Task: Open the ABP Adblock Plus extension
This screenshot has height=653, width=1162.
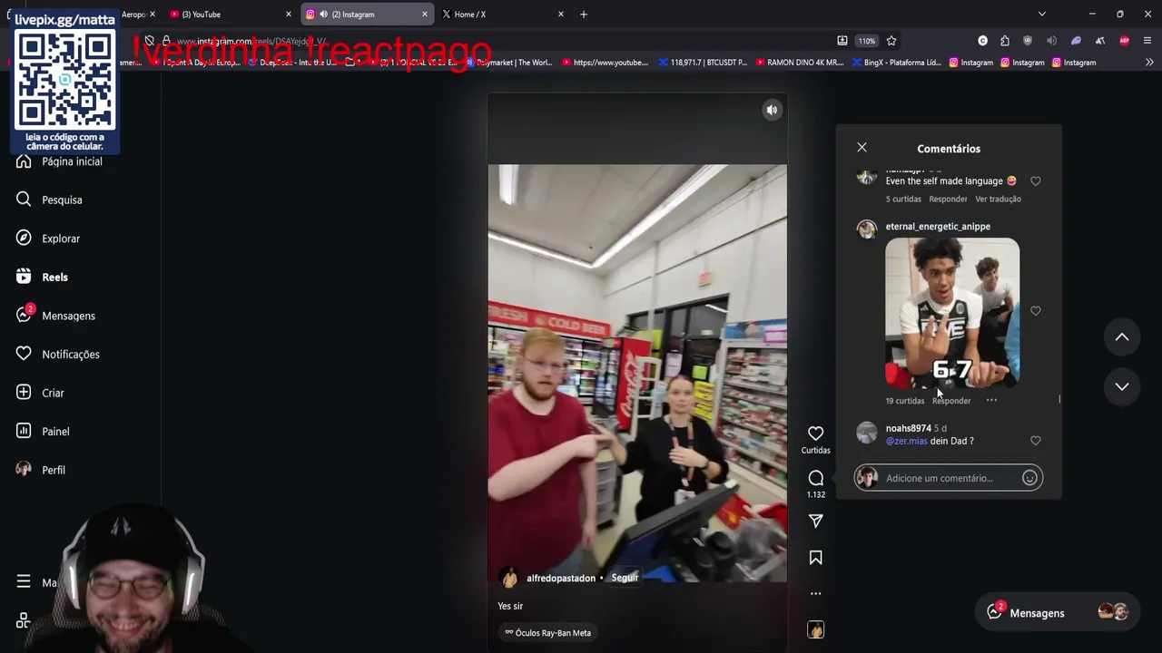Action: tap(1125, 41)
